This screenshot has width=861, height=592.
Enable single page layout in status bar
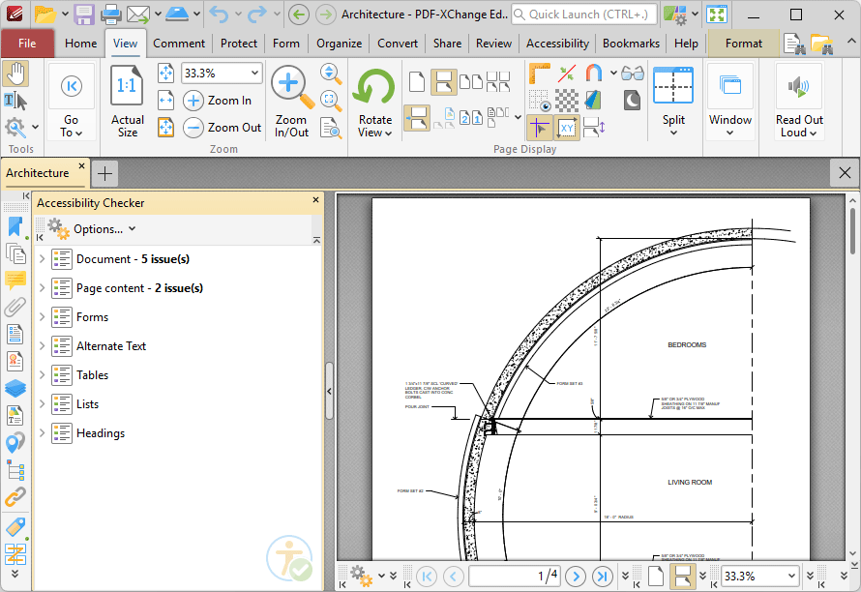coord(655,576)
